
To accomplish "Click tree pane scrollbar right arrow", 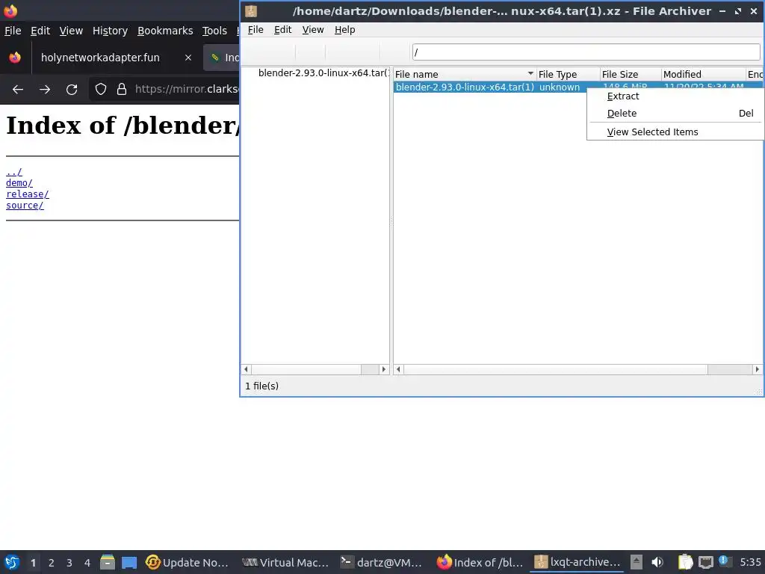I will pyautogui.click(x=384, y=369).
